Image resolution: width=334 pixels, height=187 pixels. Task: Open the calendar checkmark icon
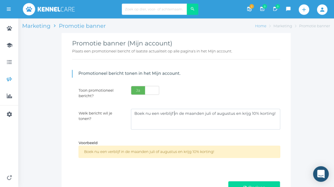coord(263,9)
